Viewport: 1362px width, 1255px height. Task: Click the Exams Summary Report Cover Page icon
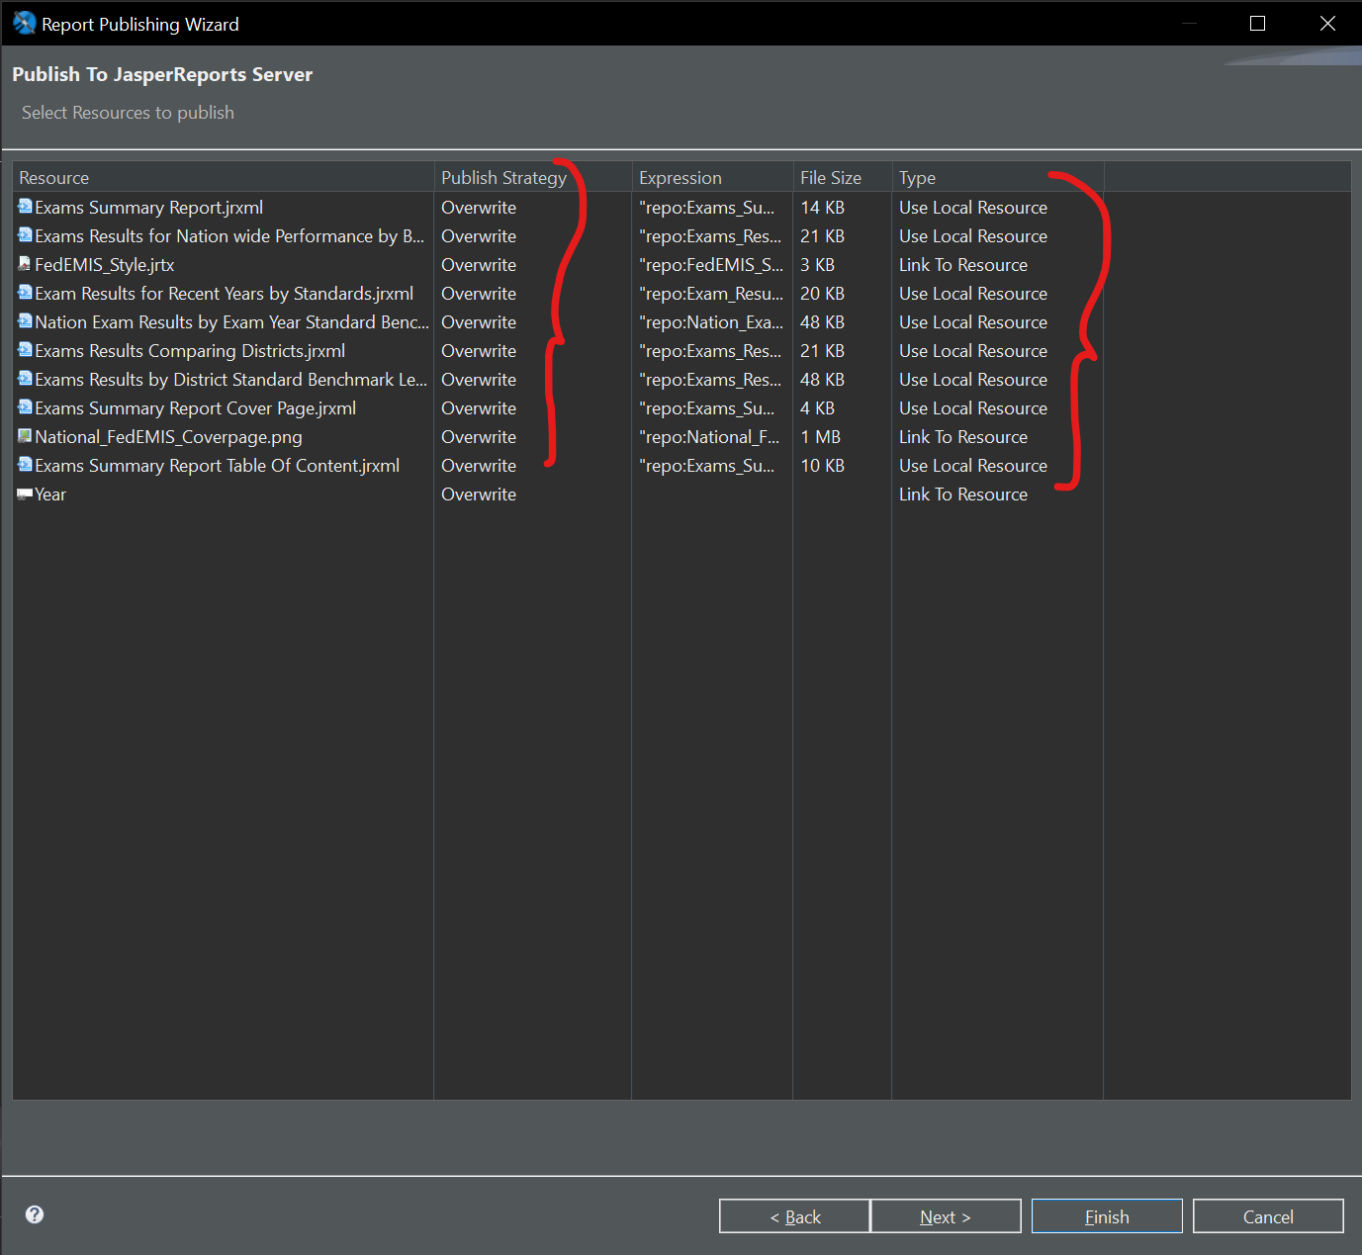[x=25, y=407]
